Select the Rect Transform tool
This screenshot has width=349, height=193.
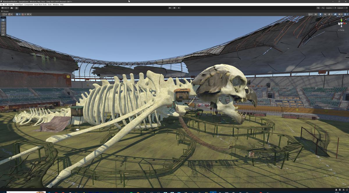click(3, 32)
